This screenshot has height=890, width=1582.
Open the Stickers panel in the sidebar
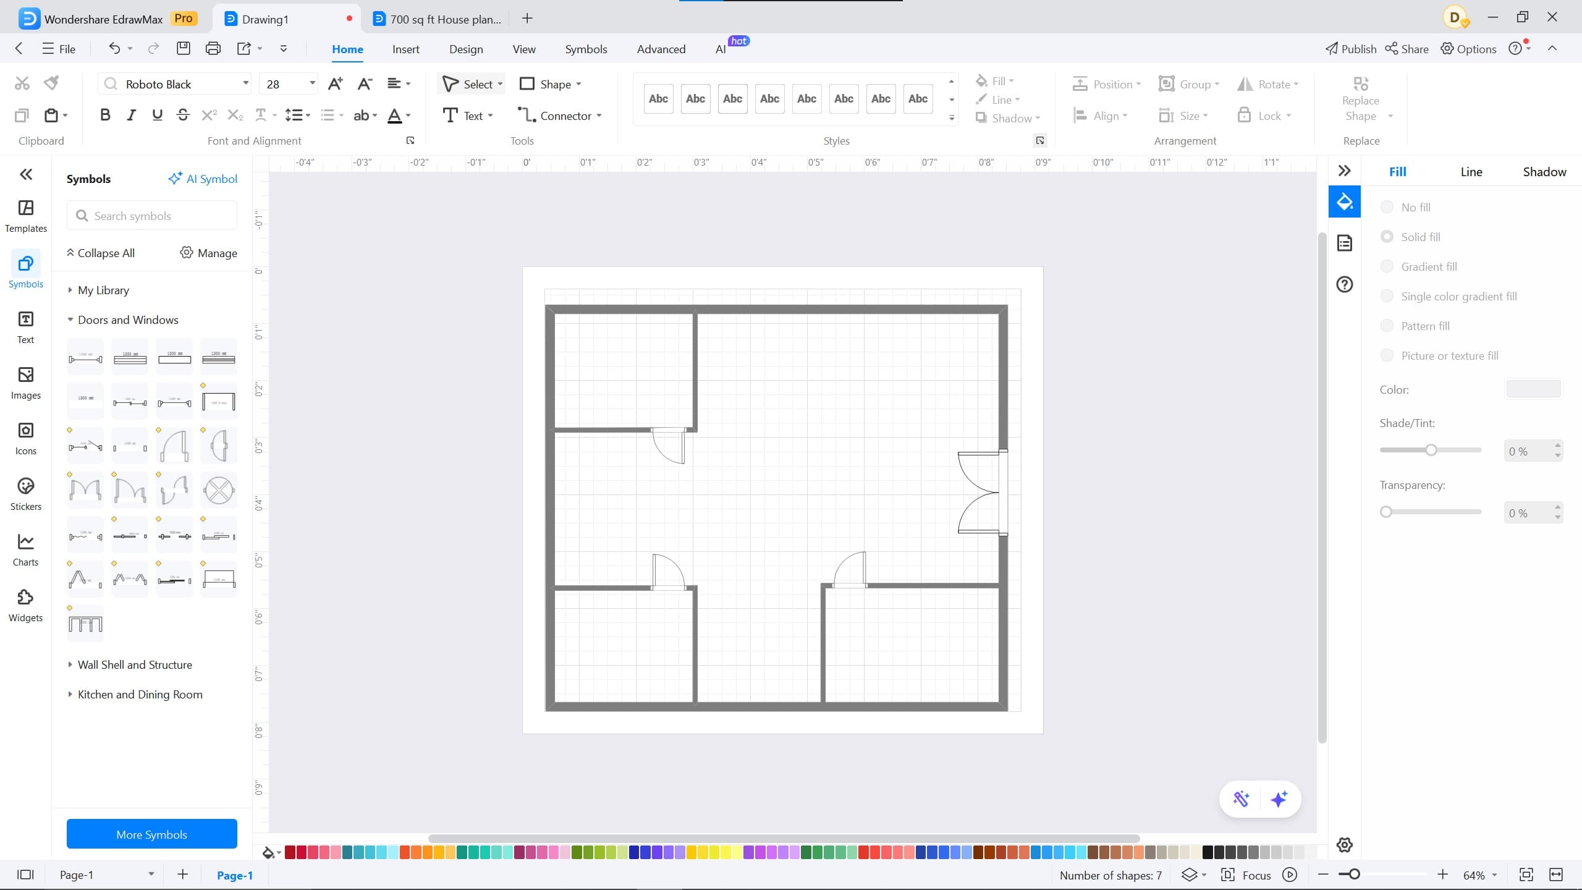click(25, 491)
